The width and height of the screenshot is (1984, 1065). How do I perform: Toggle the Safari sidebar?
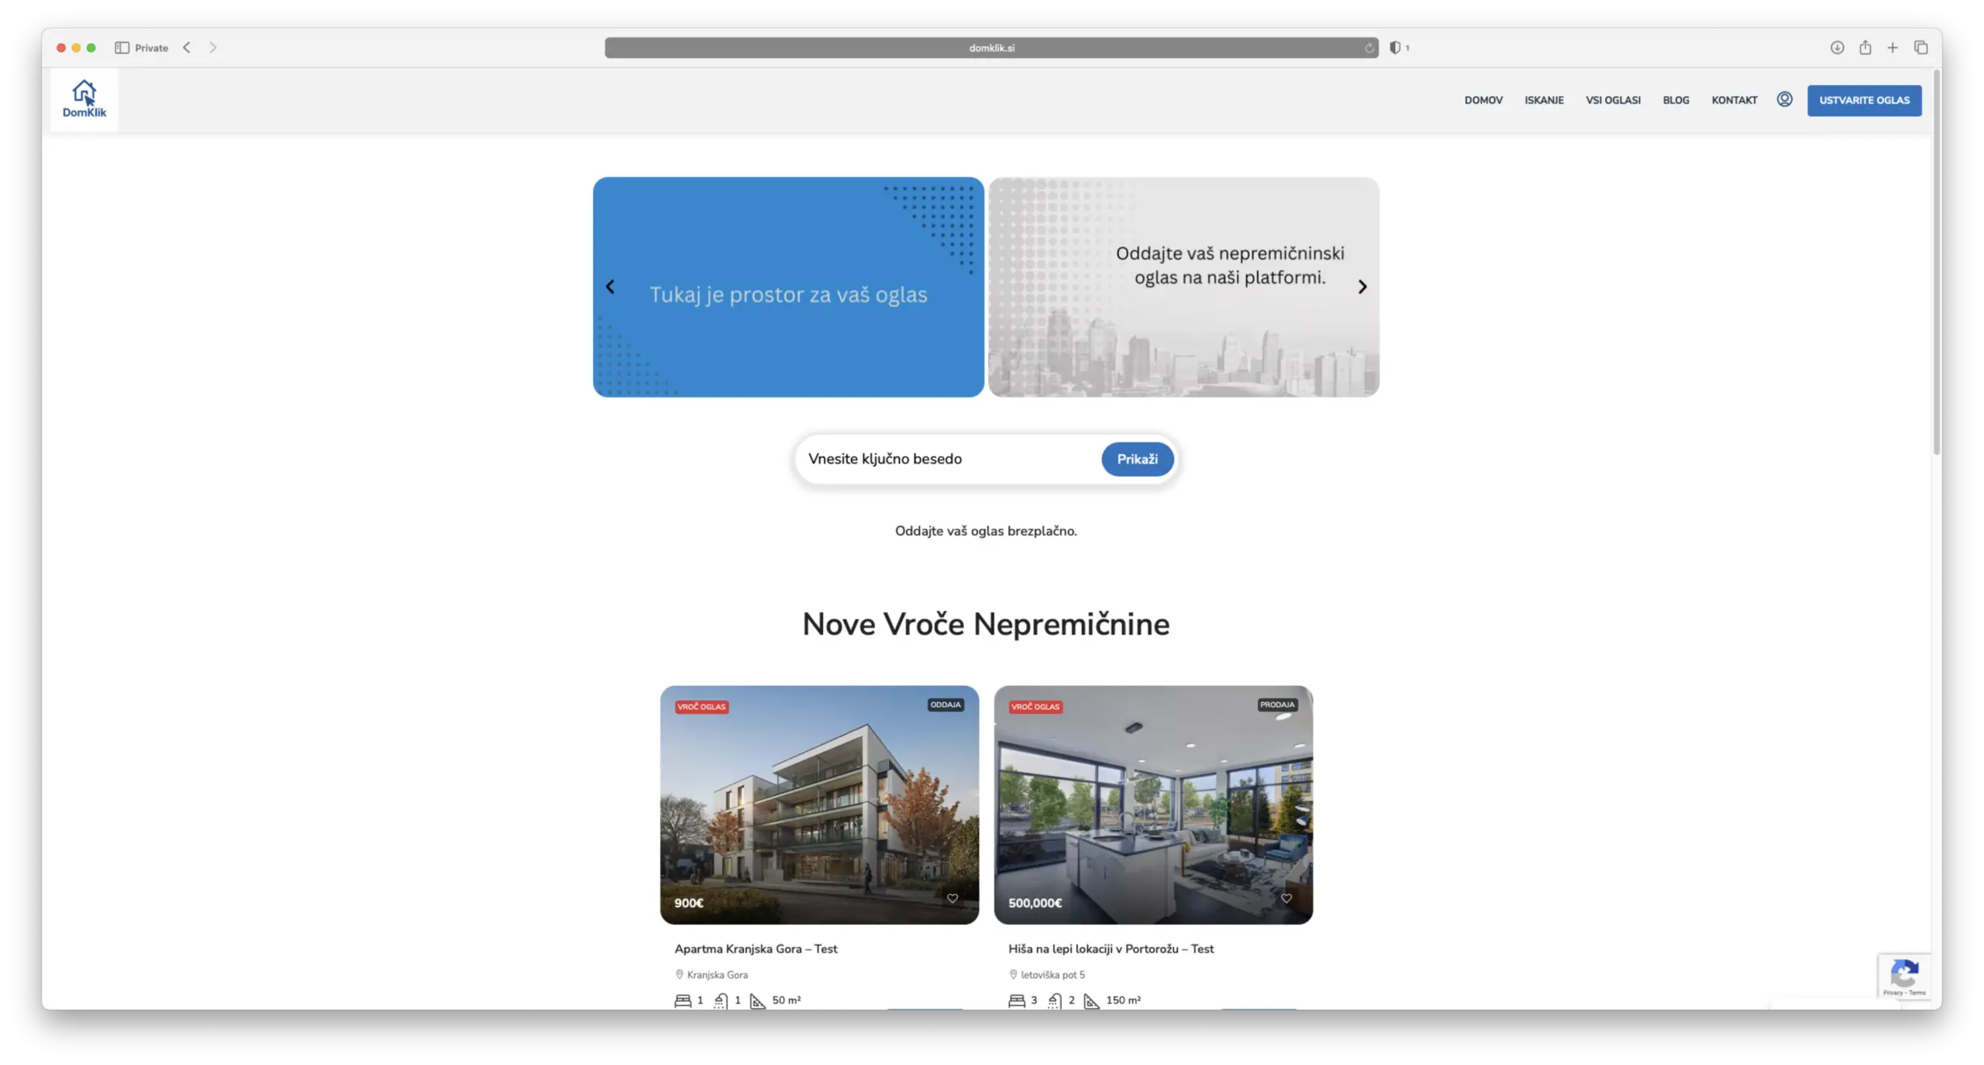pos(122,47)
